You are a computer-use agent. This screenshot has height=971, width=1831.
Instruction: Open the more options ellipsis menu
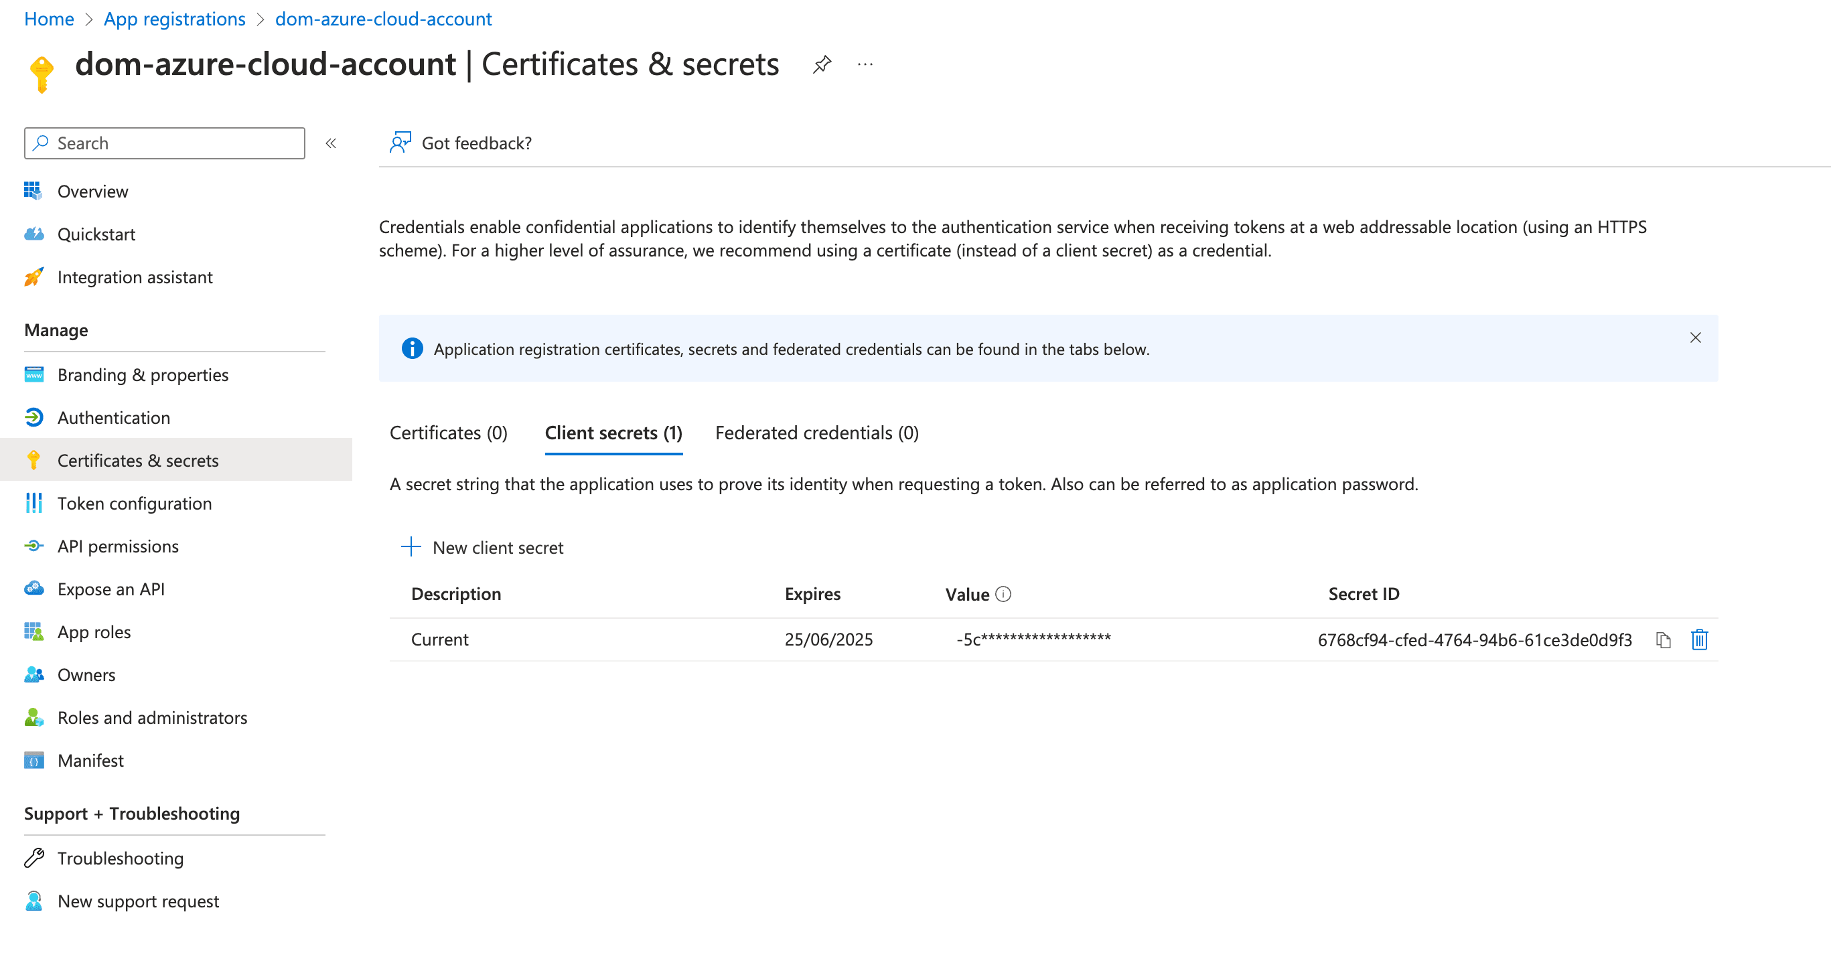coord(865,65)
